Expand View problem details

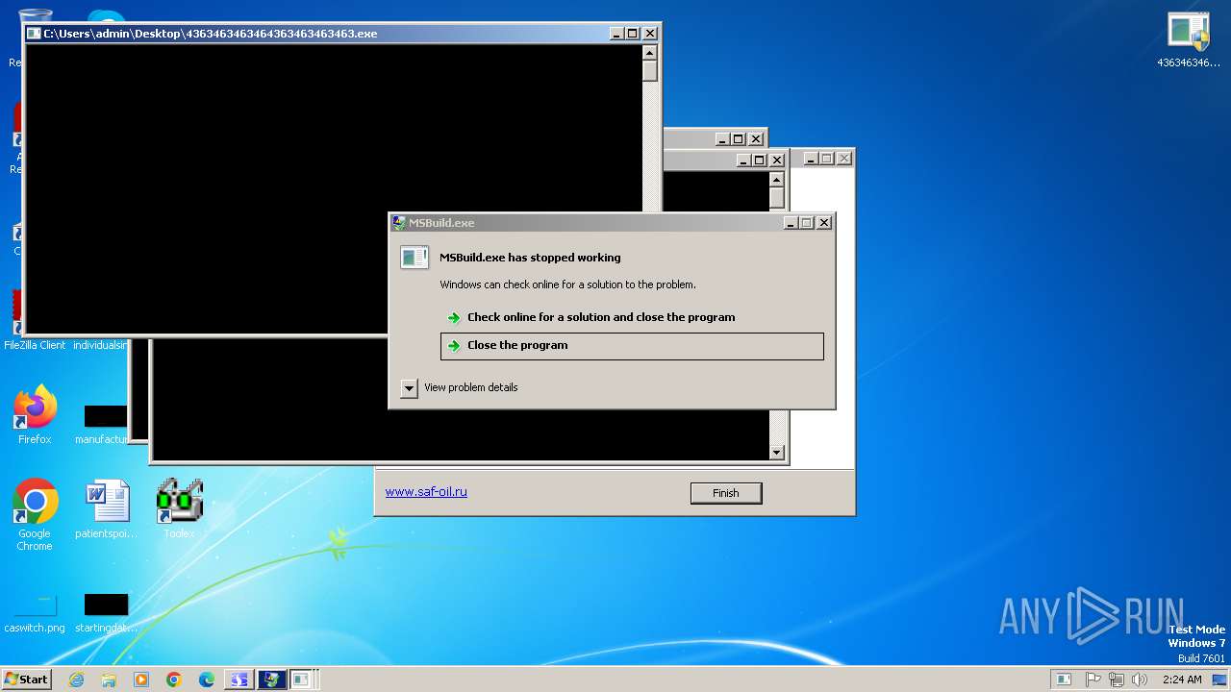click(x=409, y=387)
